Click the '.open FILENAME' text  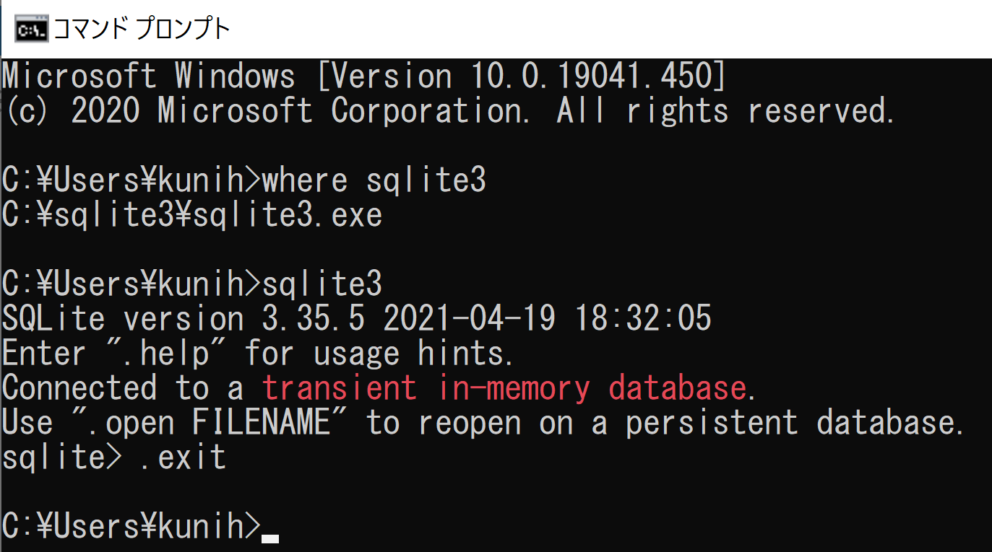211,424
